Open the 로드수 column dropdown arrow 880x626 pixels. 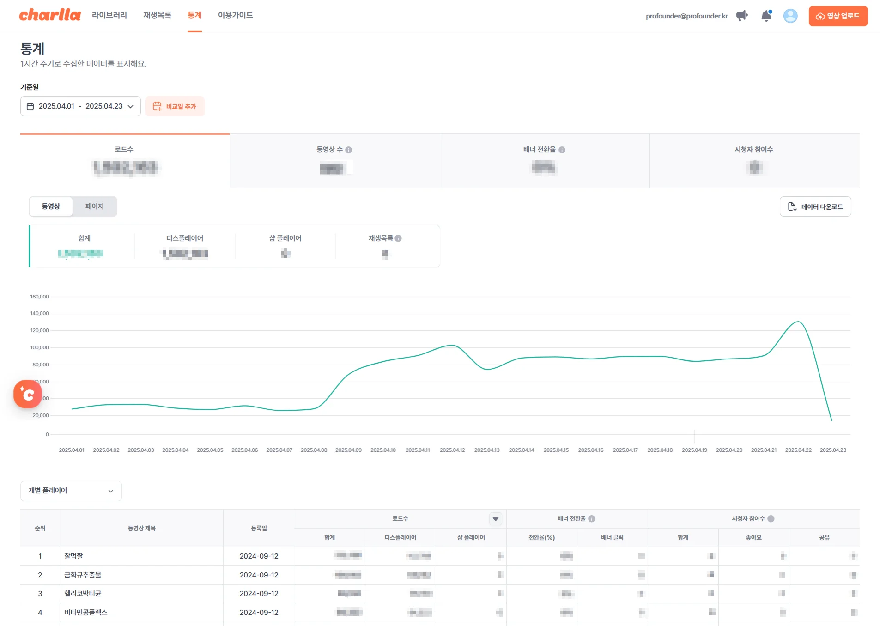pyautogui.click(x=496, y=519)
